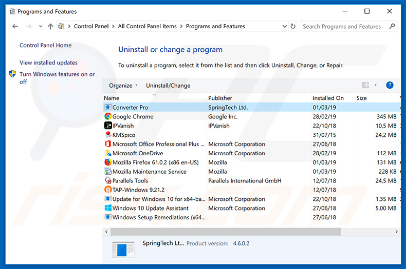The image size is (406, 269).
Task: Expand chevron after All Control Panel Items
Action: (x=181, y=26)
